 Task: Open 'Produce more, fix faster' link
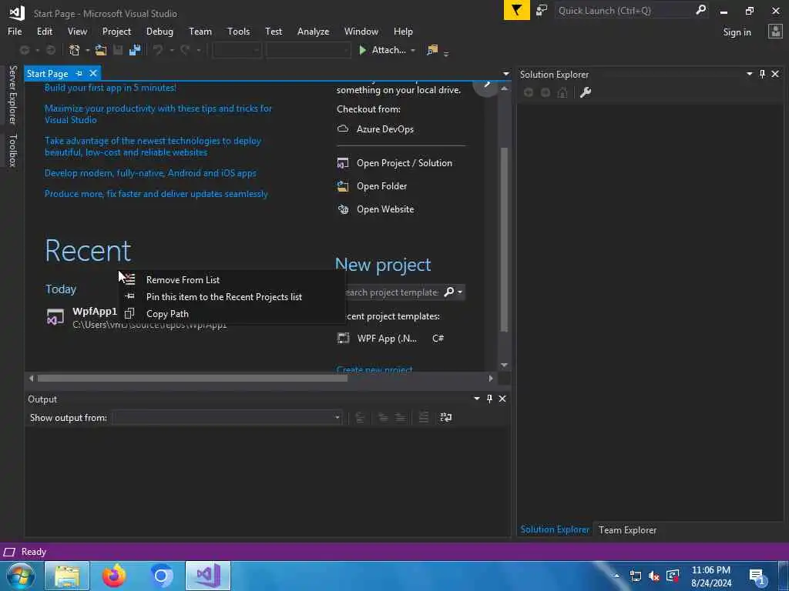coord(156,193)
